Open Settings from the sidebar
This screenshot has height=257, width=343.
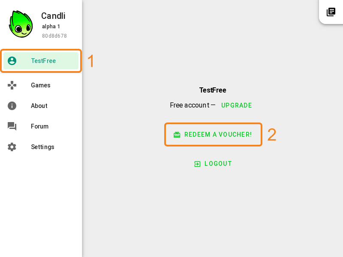tap(41, 147)
